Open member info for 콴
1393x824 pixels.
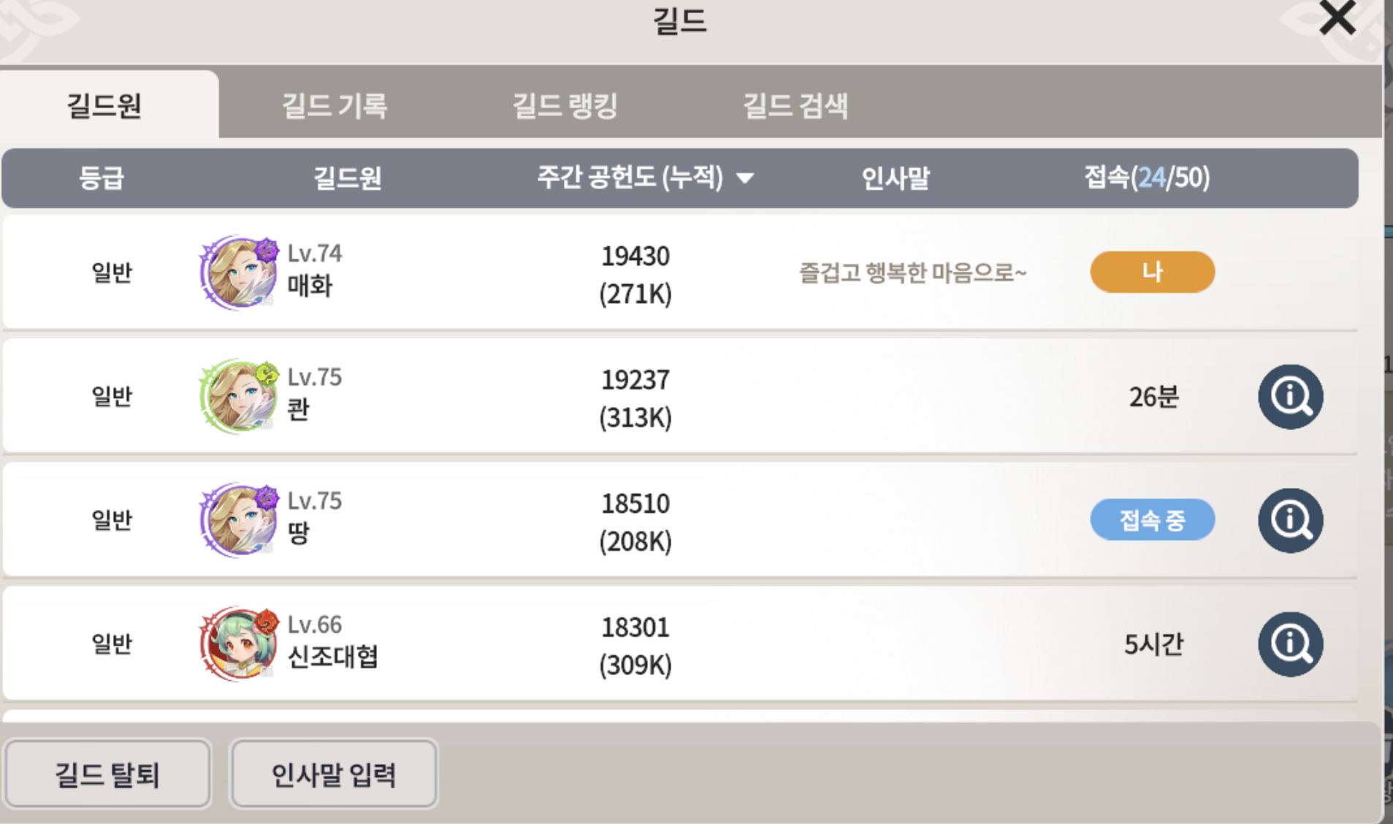(1290, 397)
